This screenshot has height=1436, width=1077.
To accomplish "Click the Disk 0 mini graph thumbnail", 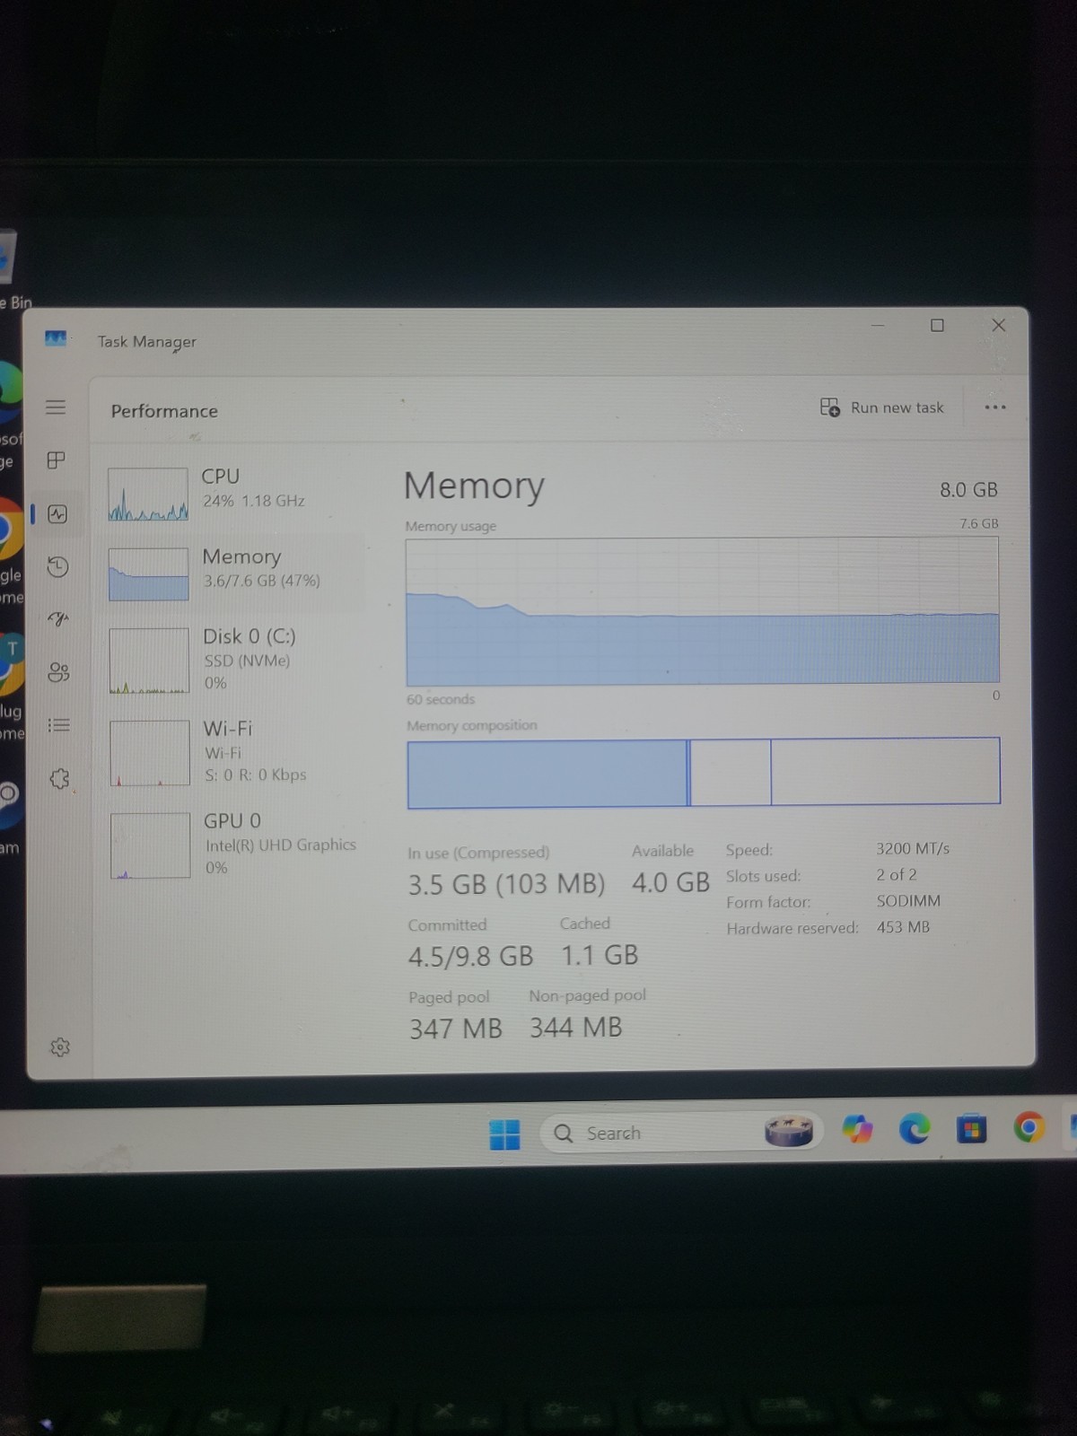I will [149, 661].
